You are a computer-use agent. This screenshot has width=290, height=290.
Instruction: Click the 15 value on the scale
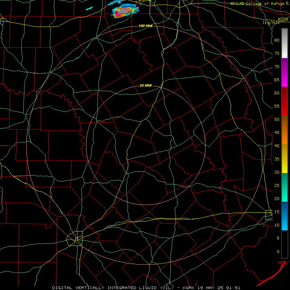coord(277,212)
